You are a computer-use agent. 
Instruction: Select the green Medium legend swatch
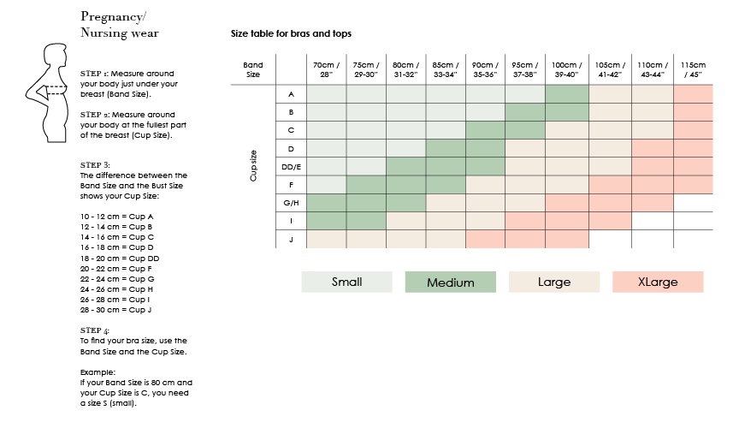click(450, 282)
